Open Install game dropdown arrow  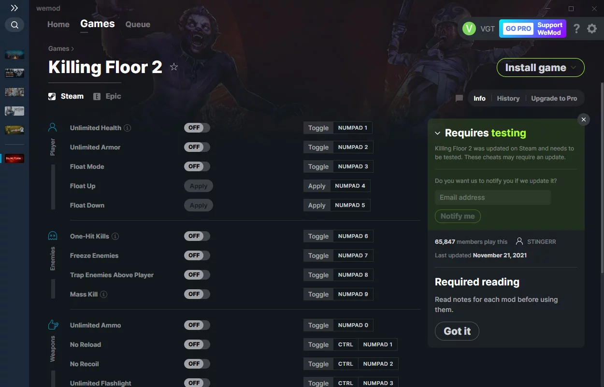(x=574, y=68)
